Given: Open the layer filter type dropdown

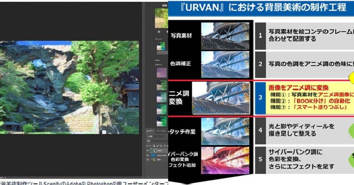Looking at the screenshot, I should pyautogui.click(x=156, y=136).
